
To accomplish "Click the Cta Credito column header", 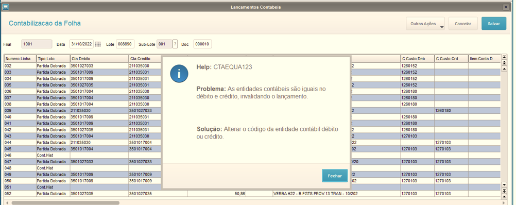I will [x=145, y=59].
